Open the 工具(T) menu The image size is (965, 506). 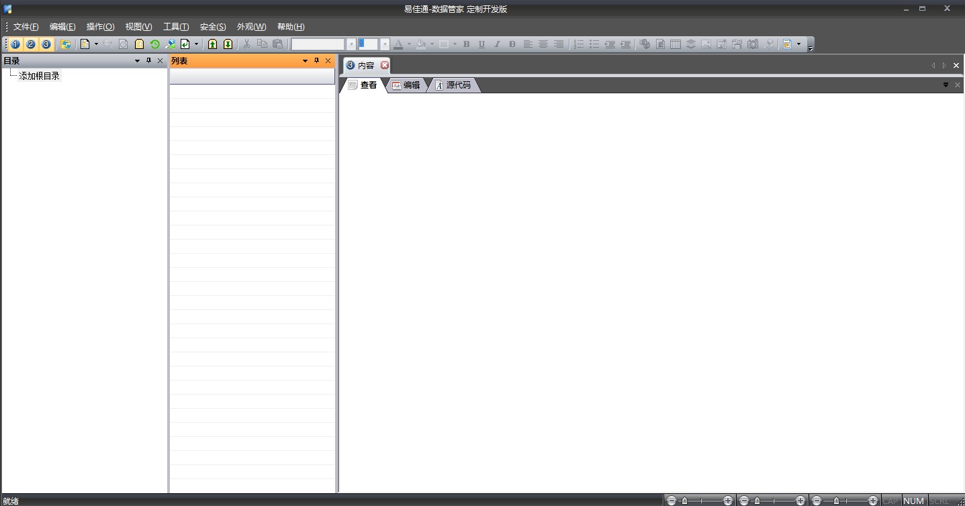(176, 27)
